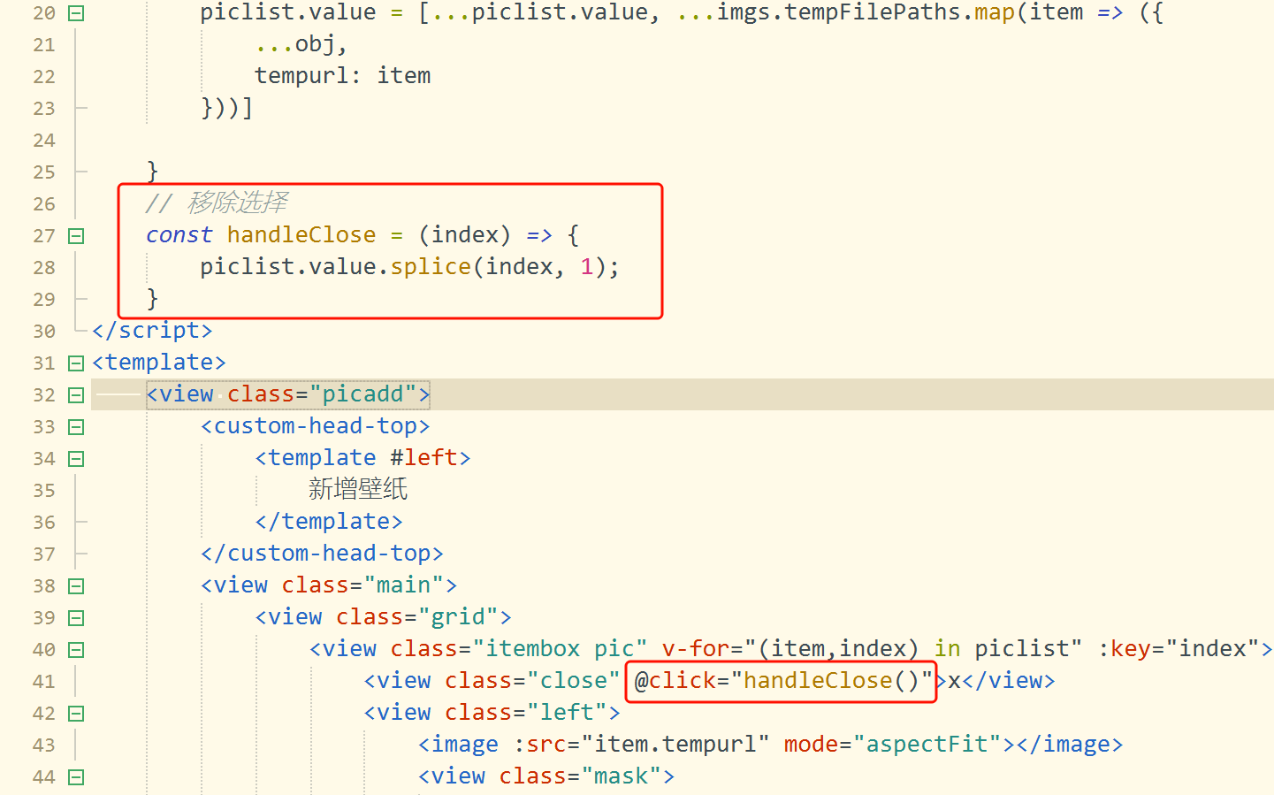
Task: Select line number 35 in the gutter
Action: tap(44, 491)
